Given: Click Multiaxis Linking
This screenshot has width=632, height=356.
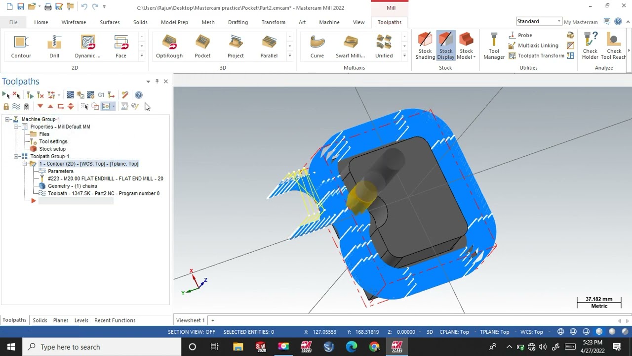Looking at the screenshot, I should click(x=533, y=45).
